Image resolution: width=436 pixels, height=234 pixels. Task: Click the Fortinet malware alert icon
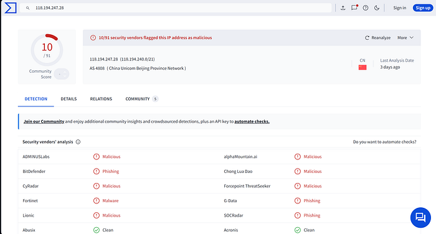[96, 200]
